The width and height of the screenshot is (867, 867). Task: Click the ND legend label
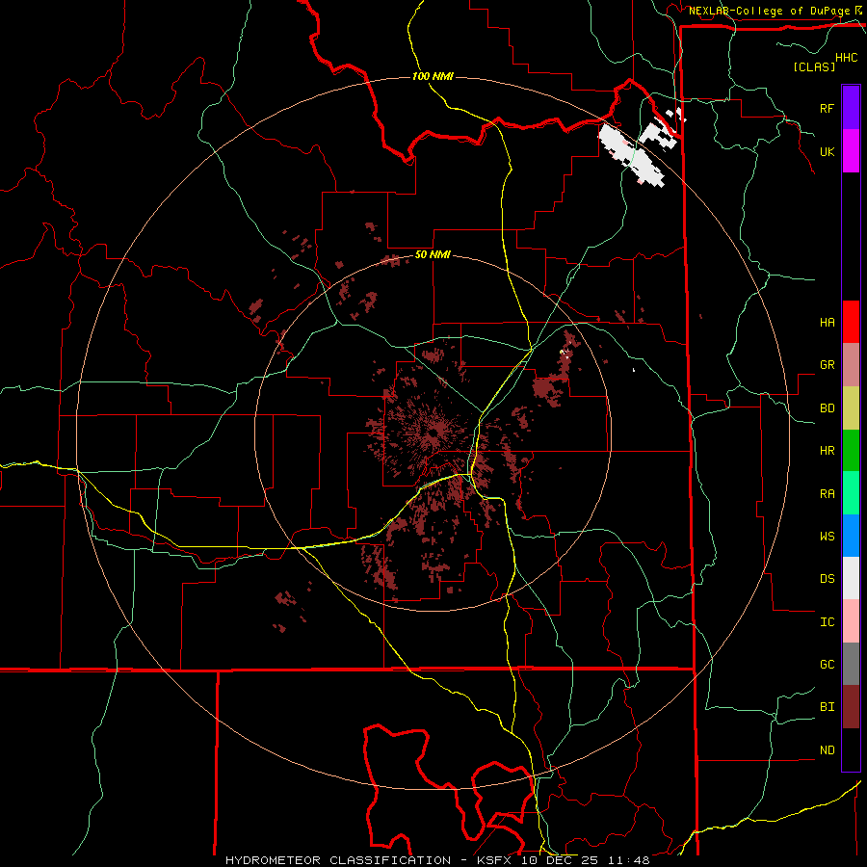click(827, 749)
